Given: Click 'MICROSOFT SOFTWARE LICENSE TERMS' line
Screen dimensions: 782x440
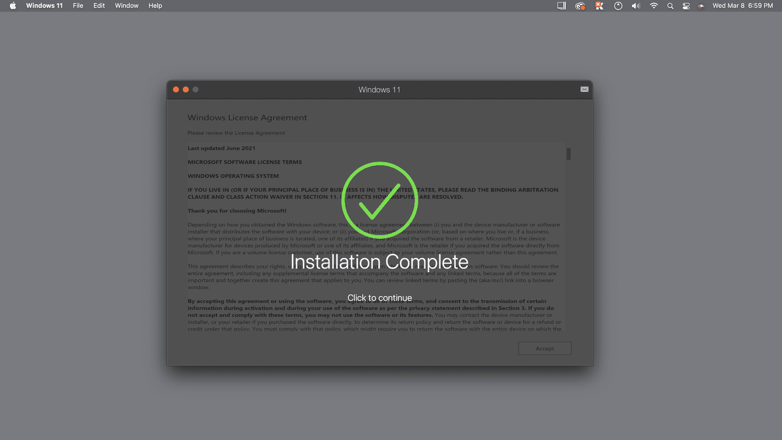Looking at the screenshot, I should coord(245,162).
